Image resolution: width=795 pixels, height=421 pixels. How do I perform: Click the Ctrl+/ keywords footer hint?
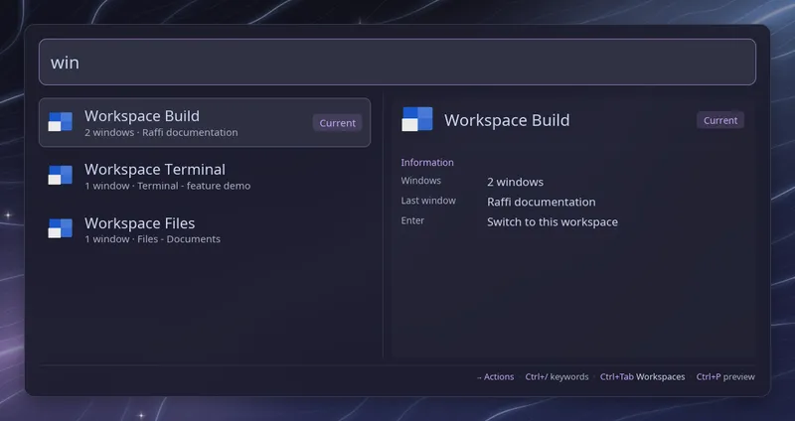(556, 377)
